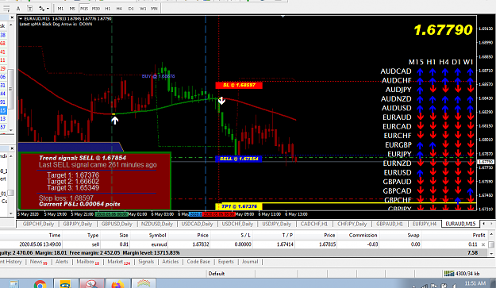Click the EURUSD M15 blue up arrow
496x288 pixels.
(420, 173)
